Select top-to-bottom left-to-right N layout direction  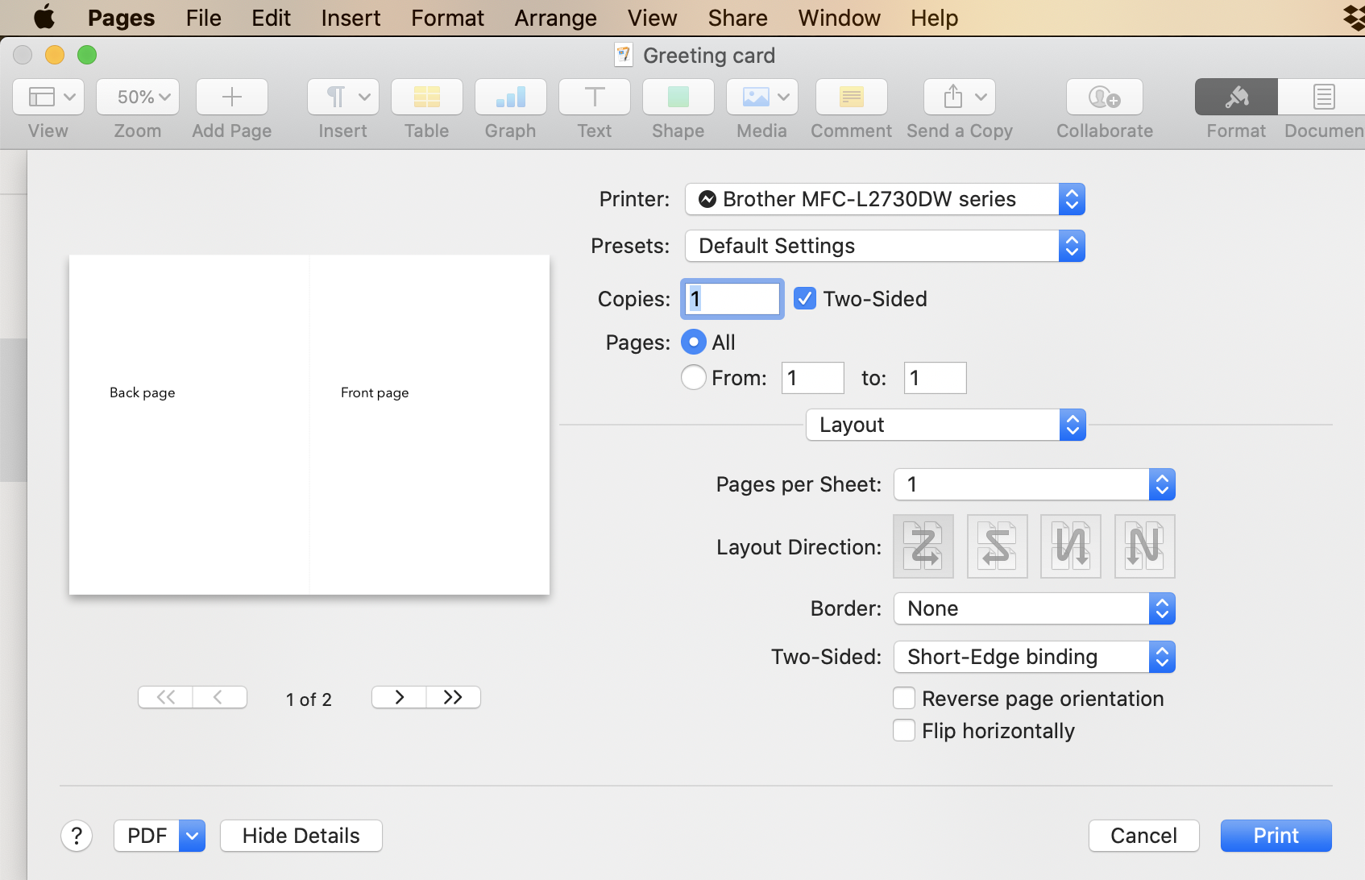pos(1145,546)
